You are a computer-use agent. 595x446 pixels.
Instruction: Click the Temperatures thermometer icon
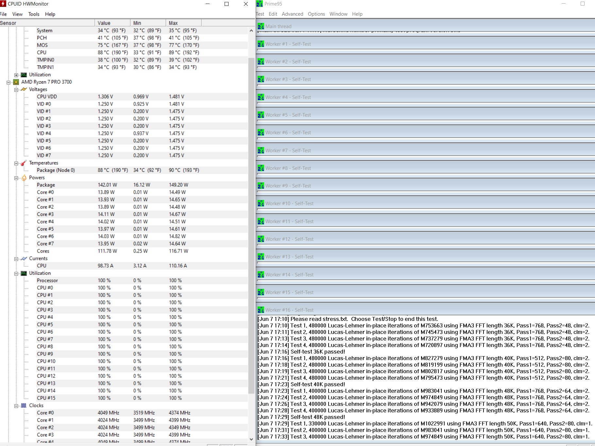(24, 163)
